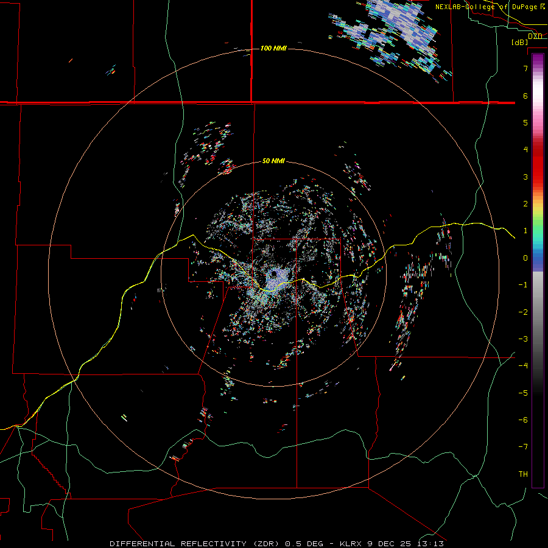The height and width of the screenshot is (548, 548).
Task: Click the -7 dB tick label
Action: click(x=523, y=447)
